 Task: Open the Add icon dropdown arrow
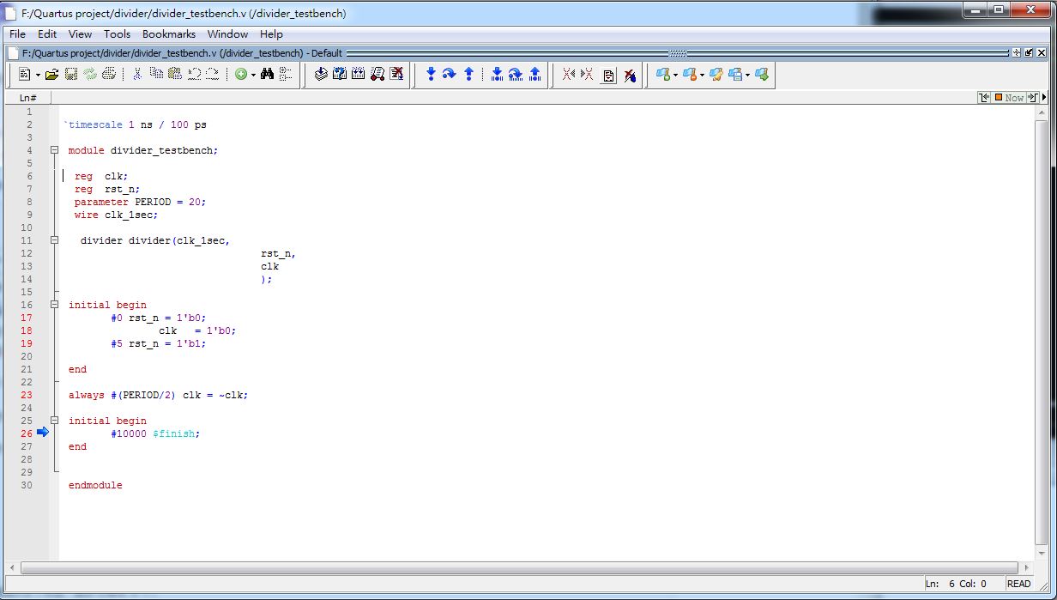pyautogui.click(x=254, y=76)
